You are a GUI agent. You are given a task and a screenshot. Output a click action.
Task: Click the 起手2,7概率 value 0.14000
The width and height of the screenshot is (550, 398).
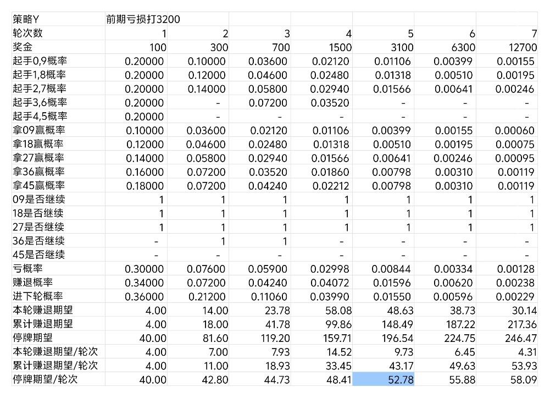click(x=207, y=89)
